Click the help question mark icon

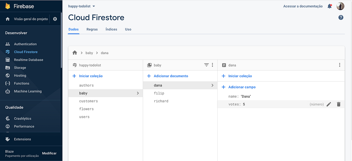tap(341, 17)
